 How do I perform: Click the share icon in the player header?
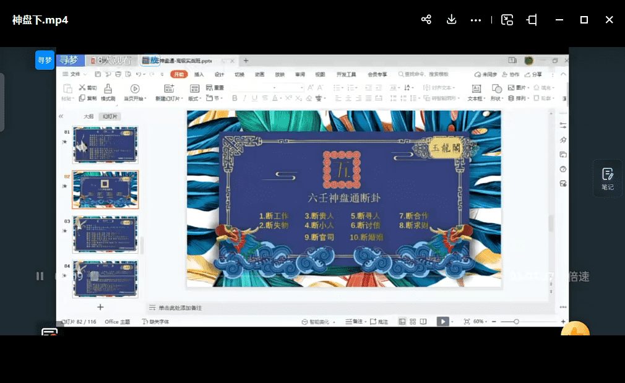click(426, 20)
